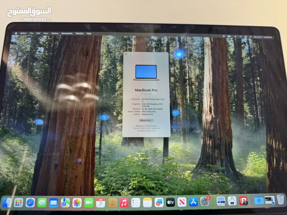This screenshot has width=287, height=215.
Task: Open Launchpad in the Dock
Action: click(19, 202)
